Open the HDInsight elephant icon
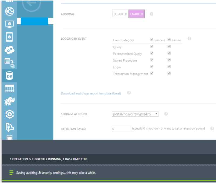 [9, 101]
